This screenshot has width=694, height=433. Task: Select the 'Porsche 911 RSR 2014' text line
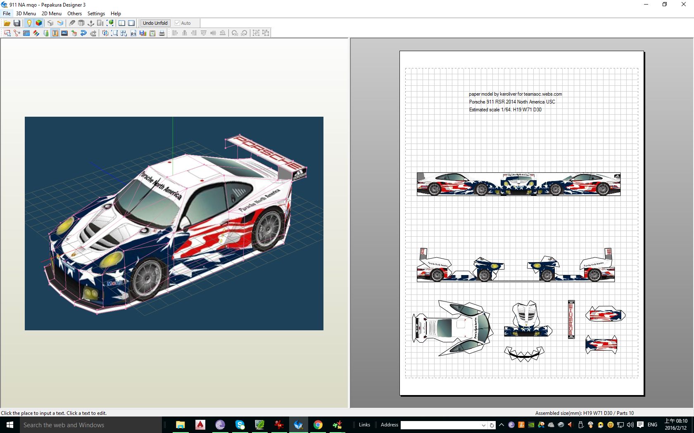coord(512,102)
